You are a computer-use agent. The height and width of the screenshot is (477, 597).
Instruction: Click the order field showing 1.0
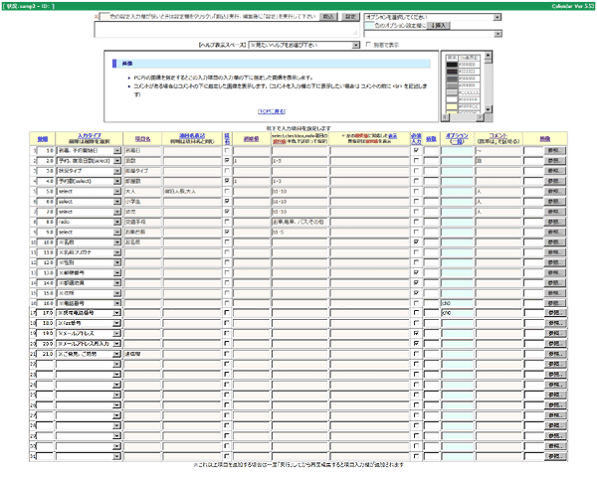(x=46, y=151)
